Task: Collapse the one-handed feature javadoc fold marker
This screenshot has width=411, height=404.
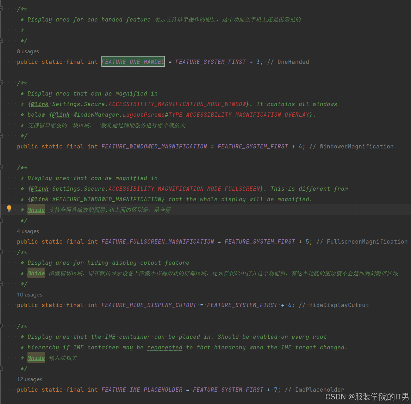Action: click(1, 9)
